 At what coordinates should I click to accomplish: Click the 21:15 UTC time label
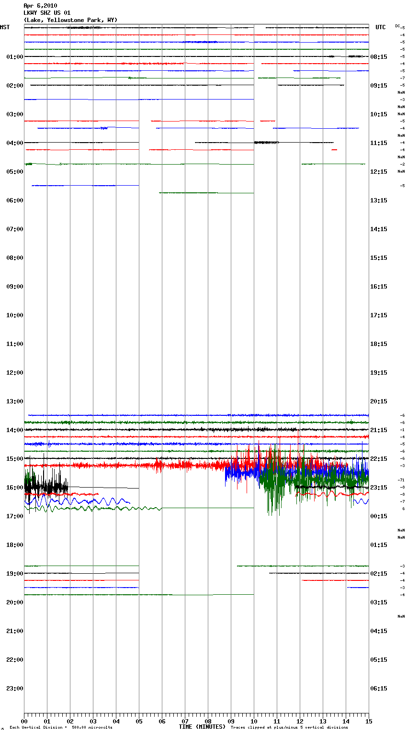(x=379, y=430)
